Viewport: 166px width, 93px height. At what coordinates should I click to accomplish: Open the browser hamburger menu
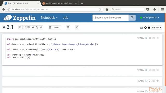point(162,9)
